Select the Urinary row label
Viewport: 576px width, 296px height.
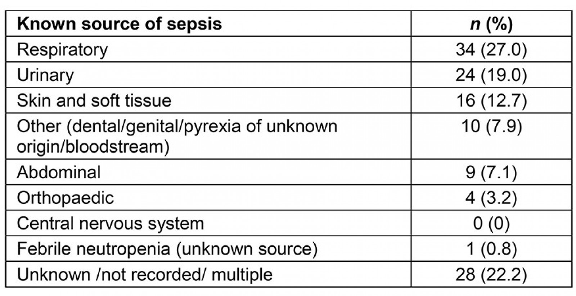click(45, 75)
